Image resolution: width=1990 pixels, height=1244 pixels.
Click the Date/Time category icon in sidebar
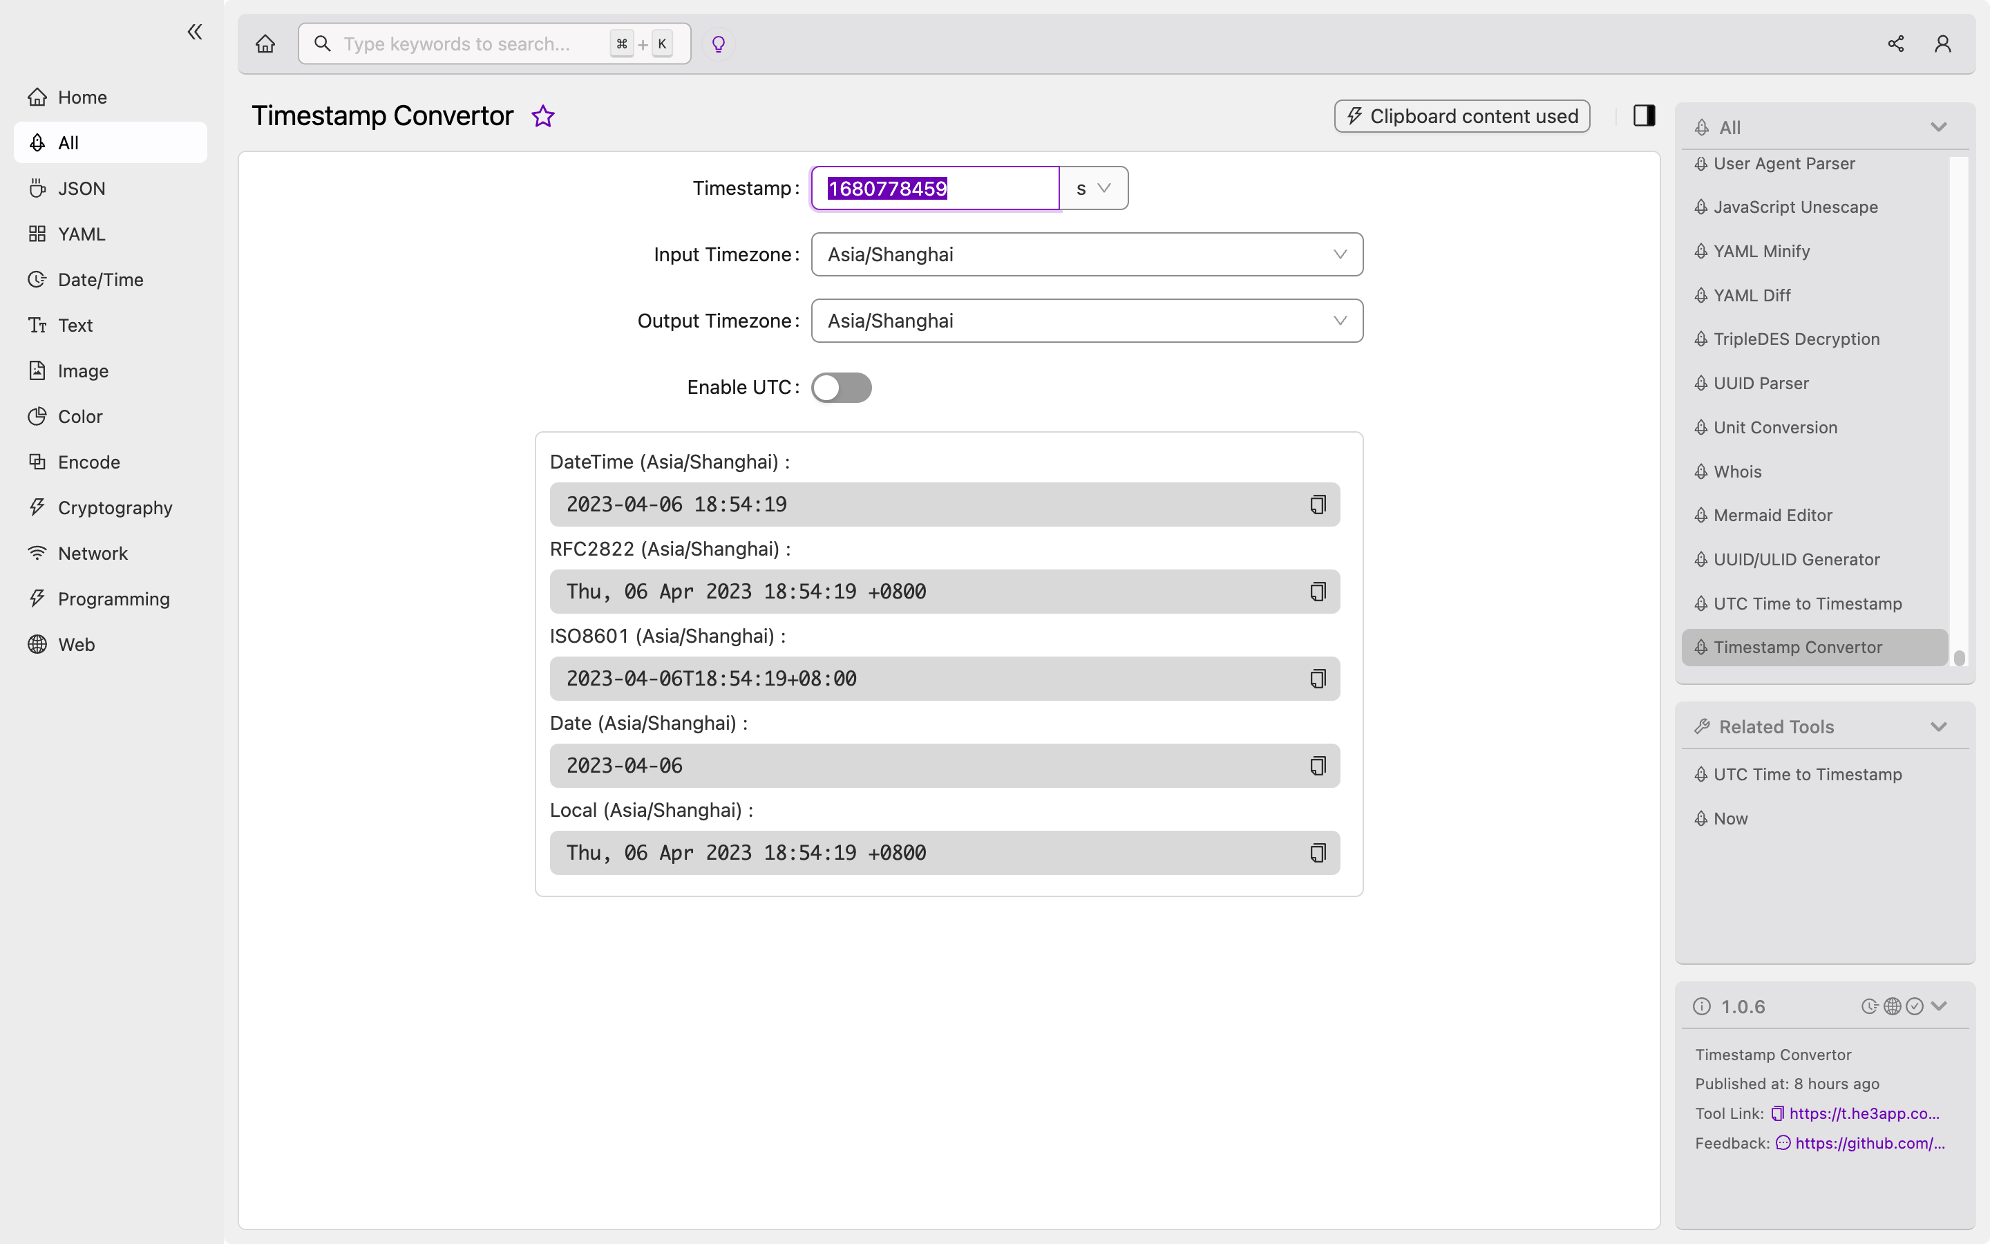tap(35, 278)
